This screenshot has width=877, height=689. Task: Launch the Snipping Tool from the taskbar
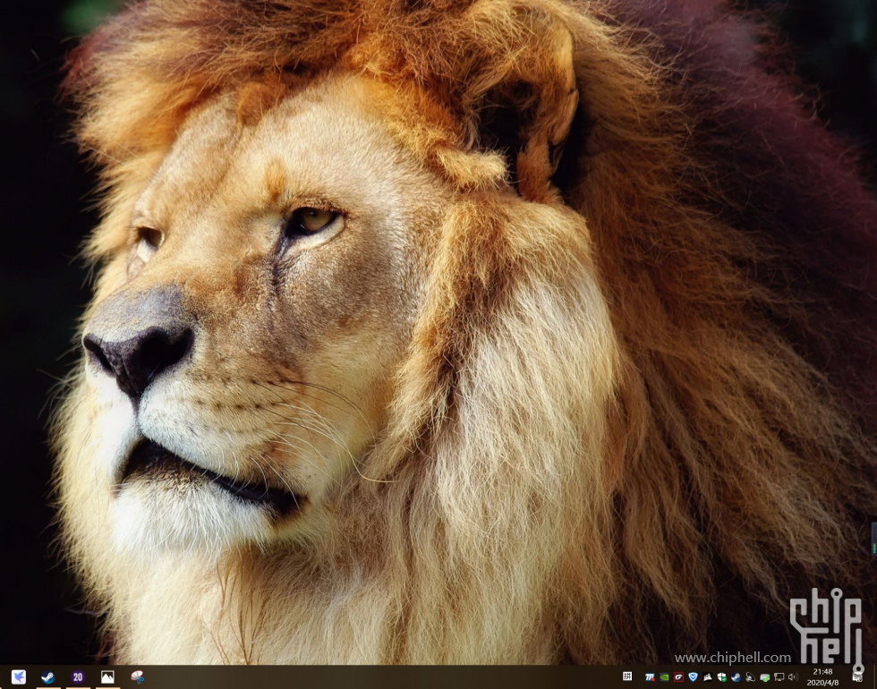[x=137, y=677]
